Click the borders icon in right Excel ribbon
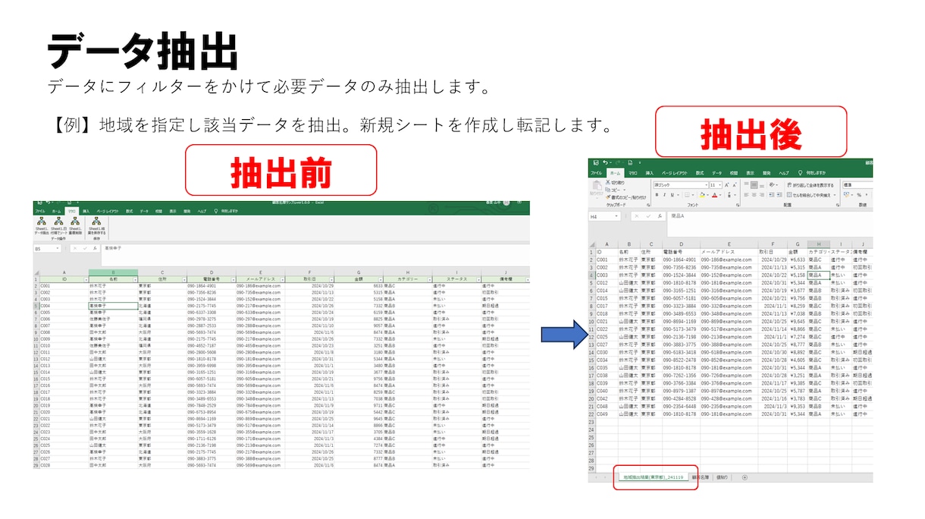925x519 pixels. click(x=687, y=195)
